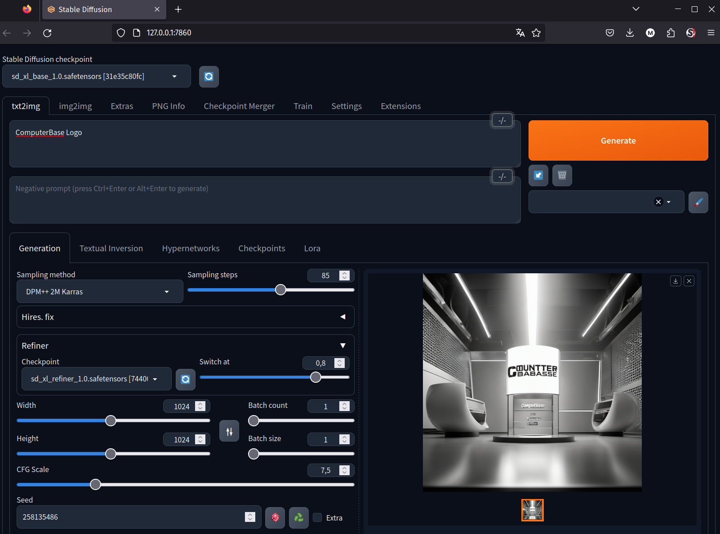Click the CFG Scale slider handle

(x=95, y=485)
